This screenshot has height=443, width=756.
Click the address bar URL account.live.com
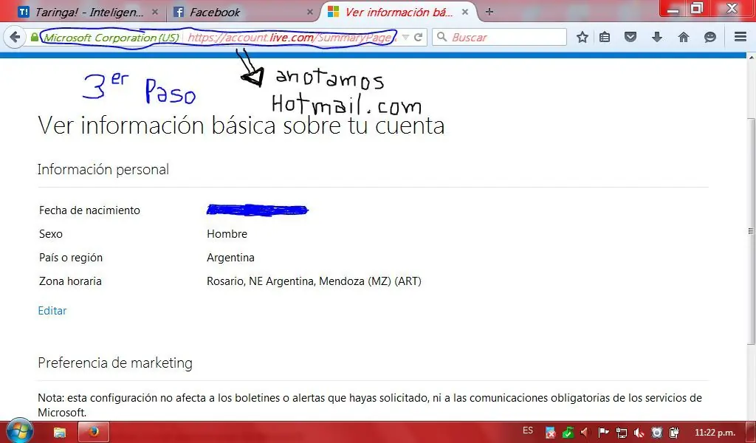(291, 38)
